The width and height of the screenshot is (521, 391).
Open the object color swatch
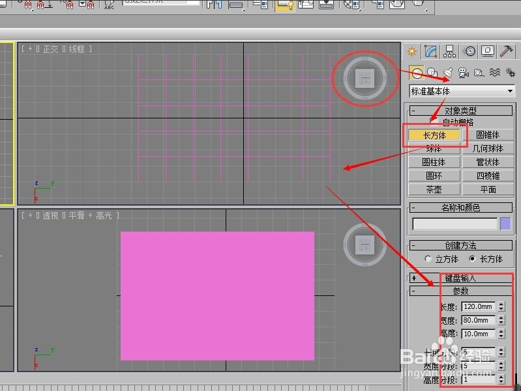point(505,224)
